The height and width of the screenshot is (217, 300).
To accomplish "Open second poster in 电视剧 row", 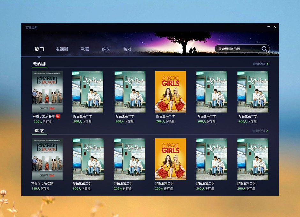I will click(88, 92).
